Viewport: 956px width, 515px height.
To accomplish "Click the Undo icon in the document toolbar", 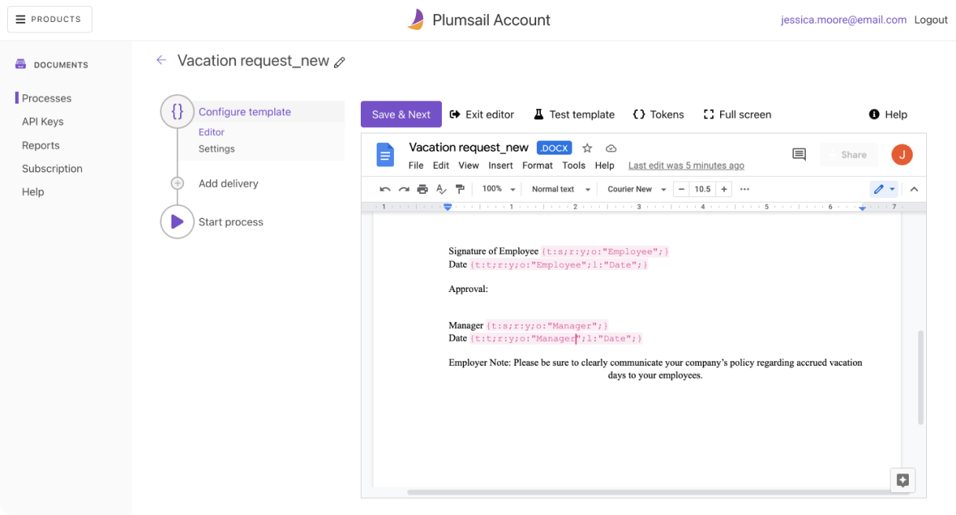I will pos(385,188).
